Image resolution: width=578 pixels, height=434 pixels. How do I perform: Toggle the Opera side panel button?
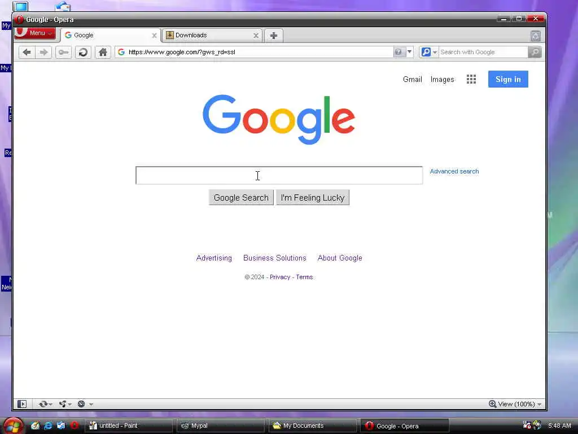point(22,404)
